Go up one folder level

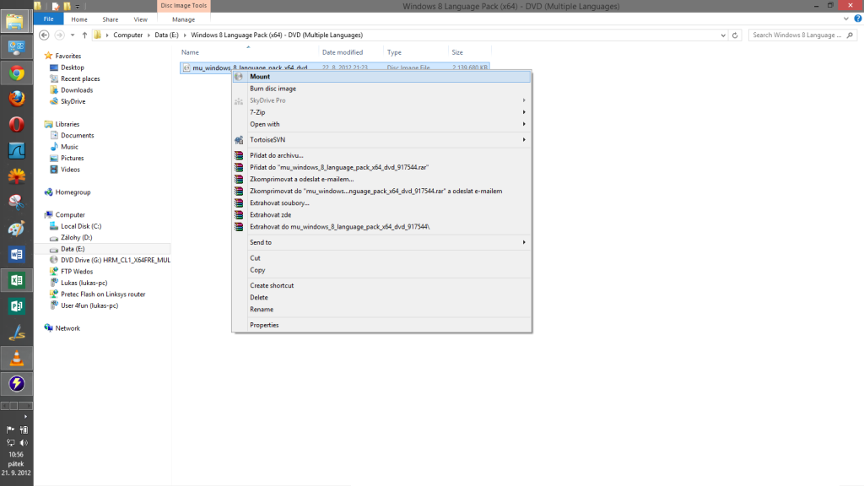(84, 35)
